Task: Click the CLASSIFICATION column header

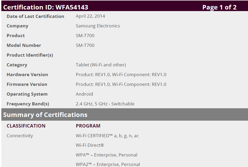Action: pos(26,126)
